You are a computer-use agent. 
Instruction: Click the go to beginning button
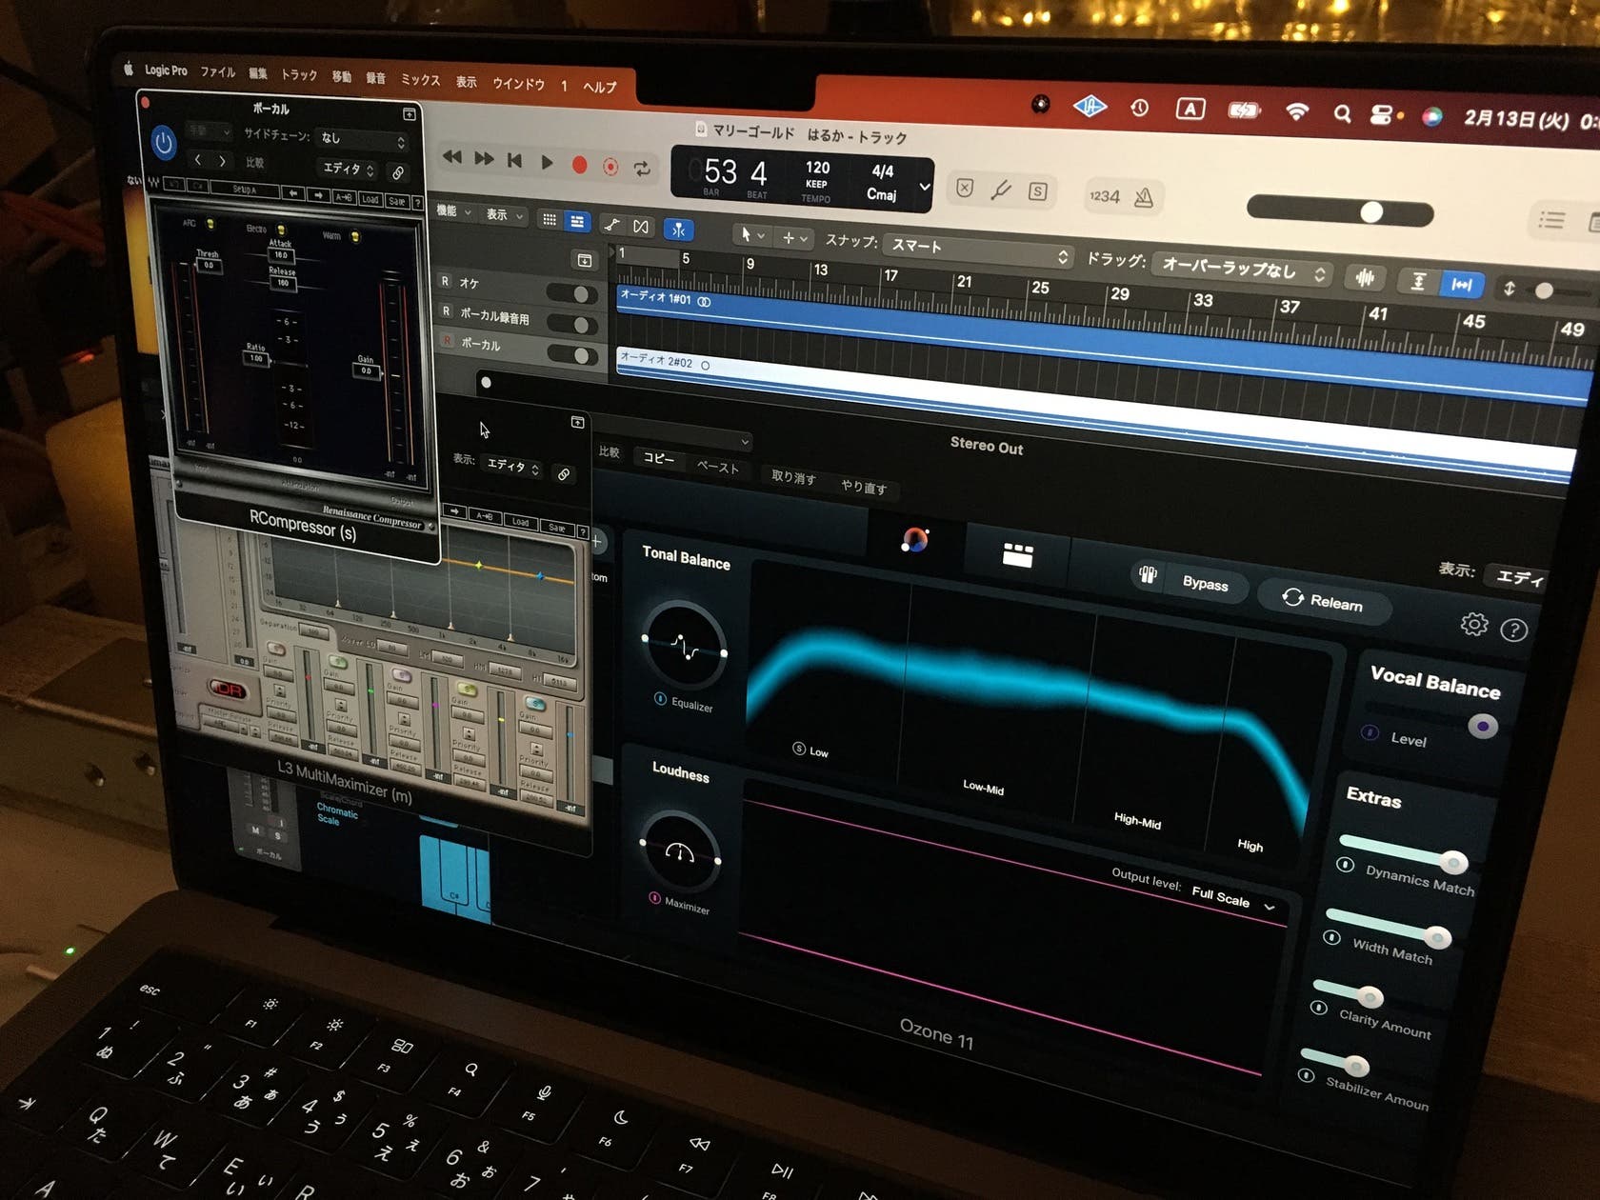[x=515, y=160]
